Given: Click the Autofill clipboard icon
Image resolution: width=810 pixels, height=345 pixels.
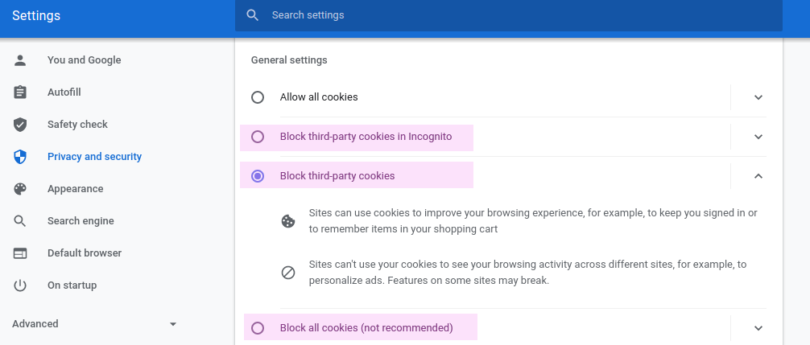Looking at the screenshot, I should (x=20, y=92).
